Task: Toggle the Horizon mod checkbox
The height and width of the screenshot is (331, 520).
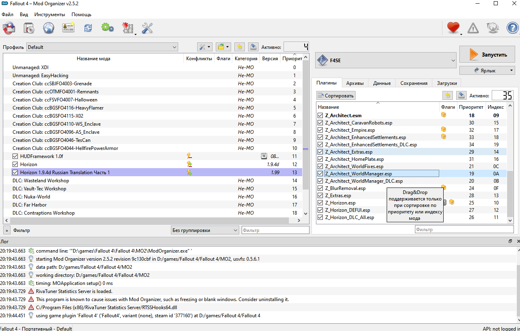Action: pos(15,164)
